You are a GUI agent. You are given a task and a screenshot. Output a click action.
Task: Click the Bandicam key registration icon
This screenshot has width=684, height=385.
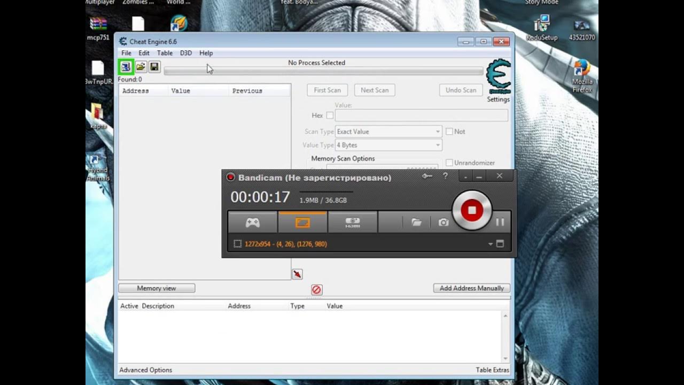(x=427, y=176)
